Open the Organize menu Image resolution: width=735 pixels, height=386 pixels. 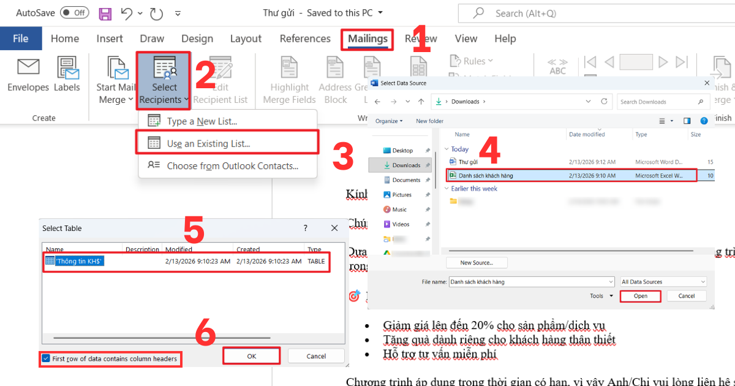click(x=389, y=121)
